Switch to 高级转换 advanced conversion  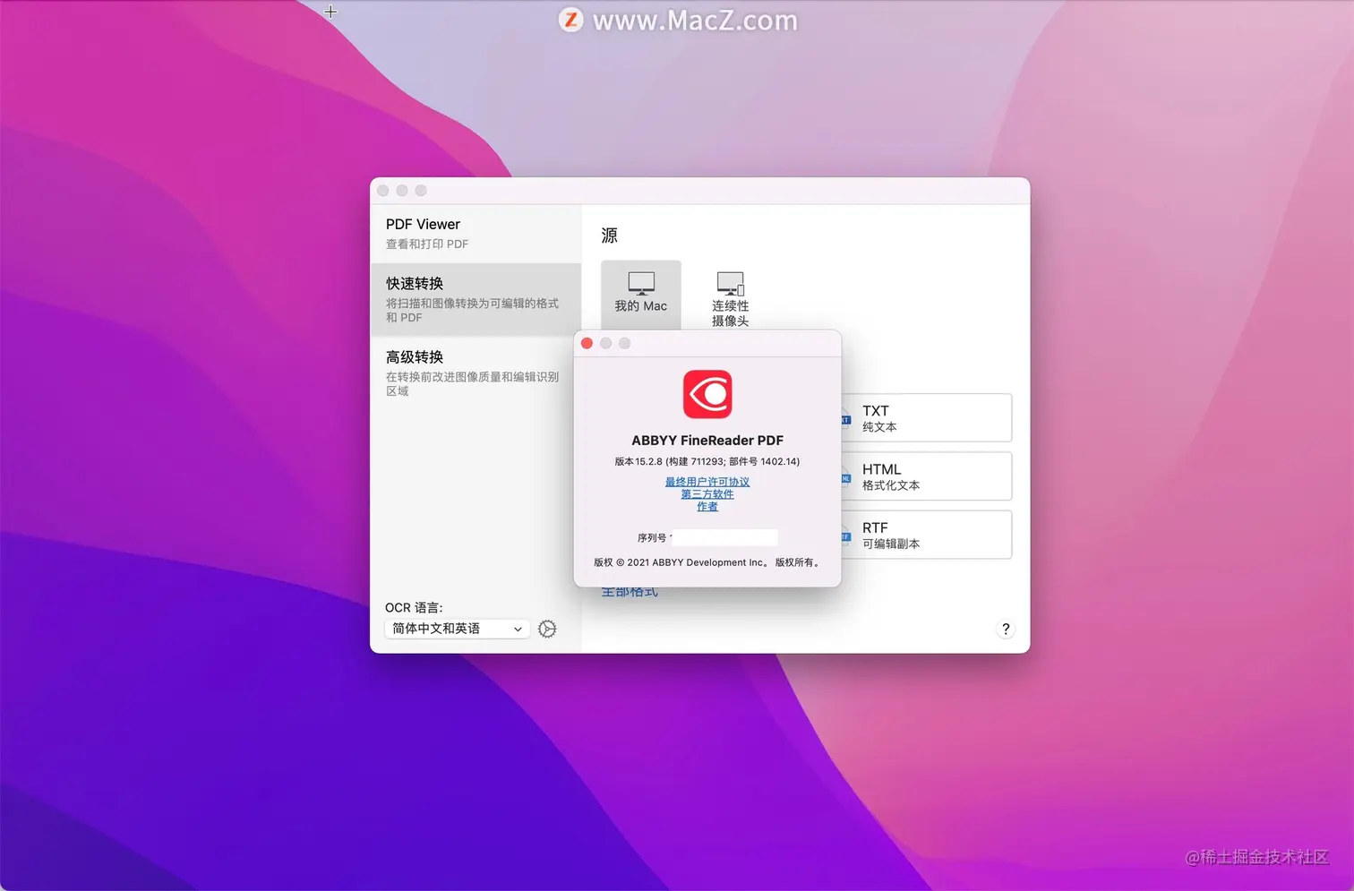pos(476,373)
